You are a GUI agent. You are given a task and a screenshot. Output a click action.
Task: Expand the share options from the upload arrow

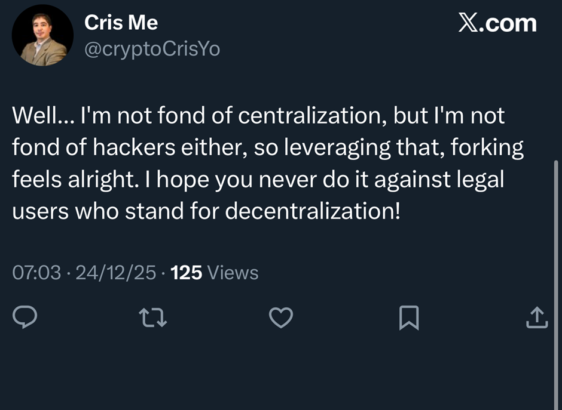(x=536, y=317)
